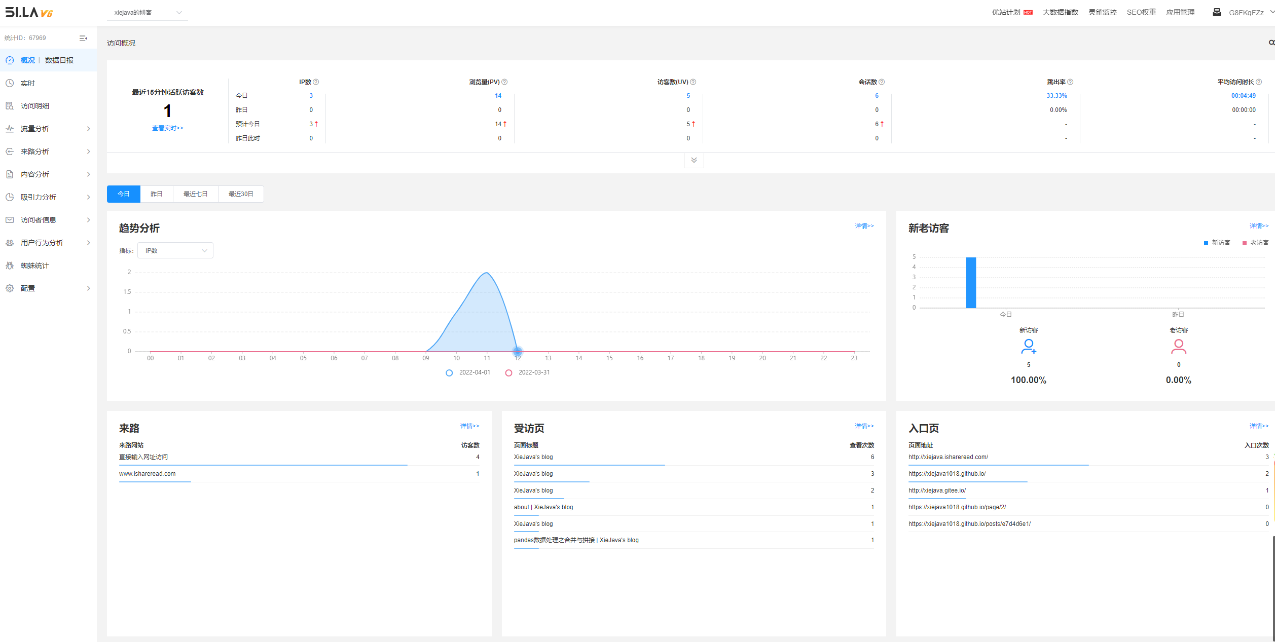Expand the stats overview panel arrow
The image size is (1275, 642).
(x=694, y=160)
